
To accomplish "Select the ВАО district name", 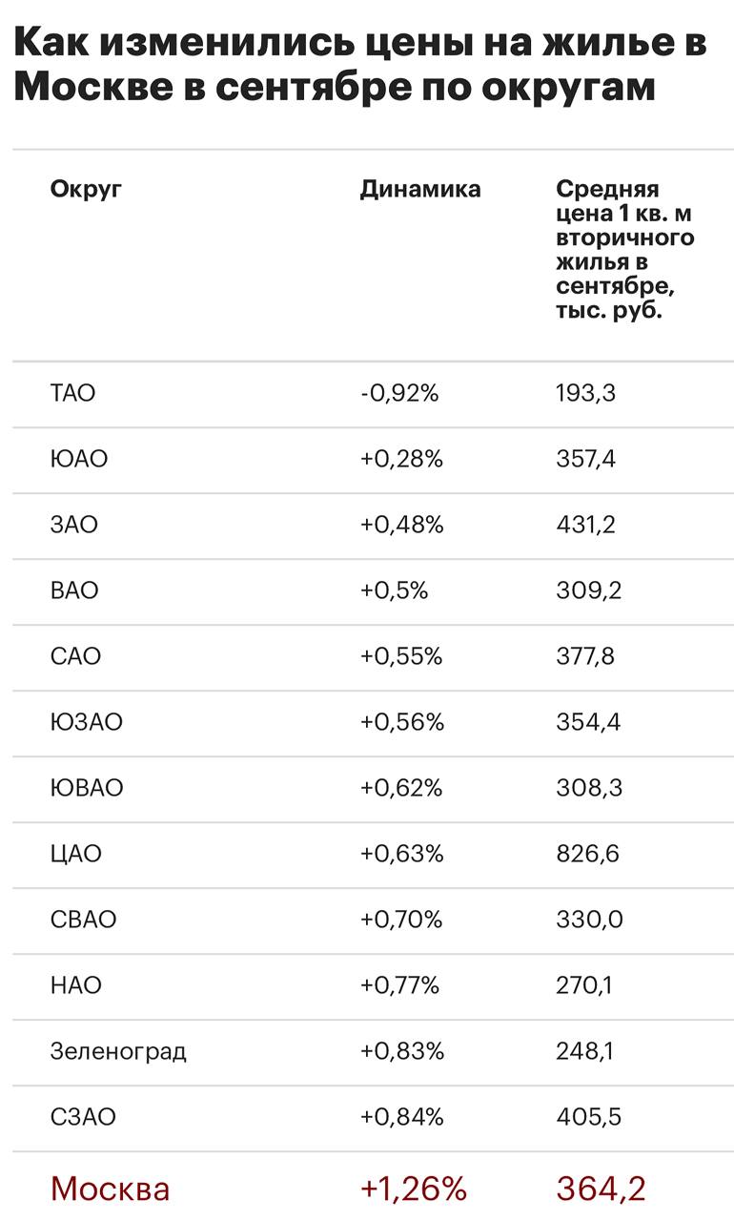I will tap(74, 590).
